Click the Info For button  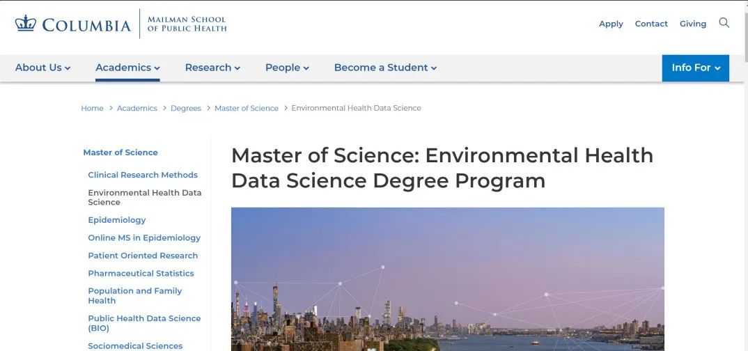coord(695,68)
